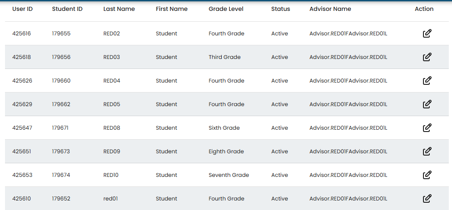
Task: Click advisor name in RED09 row
Action: (x=348, y=151)
